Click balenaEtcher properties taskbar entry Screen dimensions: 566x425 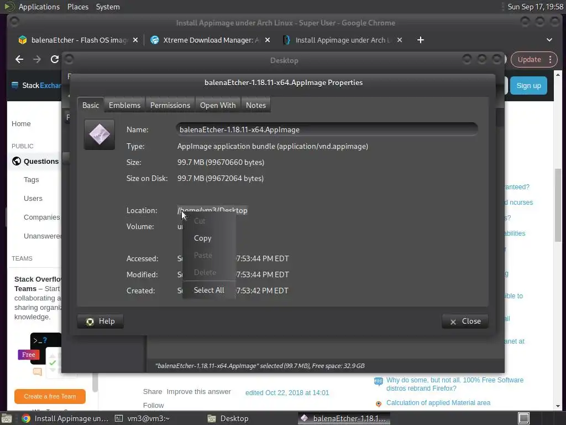click(x=344, y=418)
